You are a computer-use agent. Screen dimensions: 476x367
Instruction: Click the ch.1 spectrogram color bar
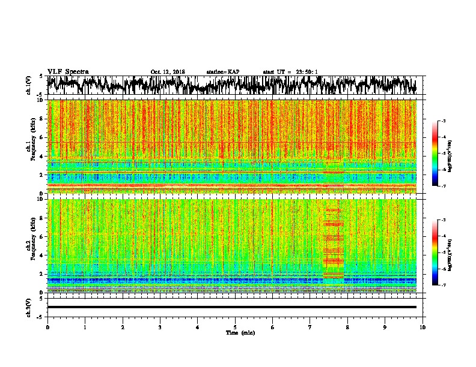point(435,154)
